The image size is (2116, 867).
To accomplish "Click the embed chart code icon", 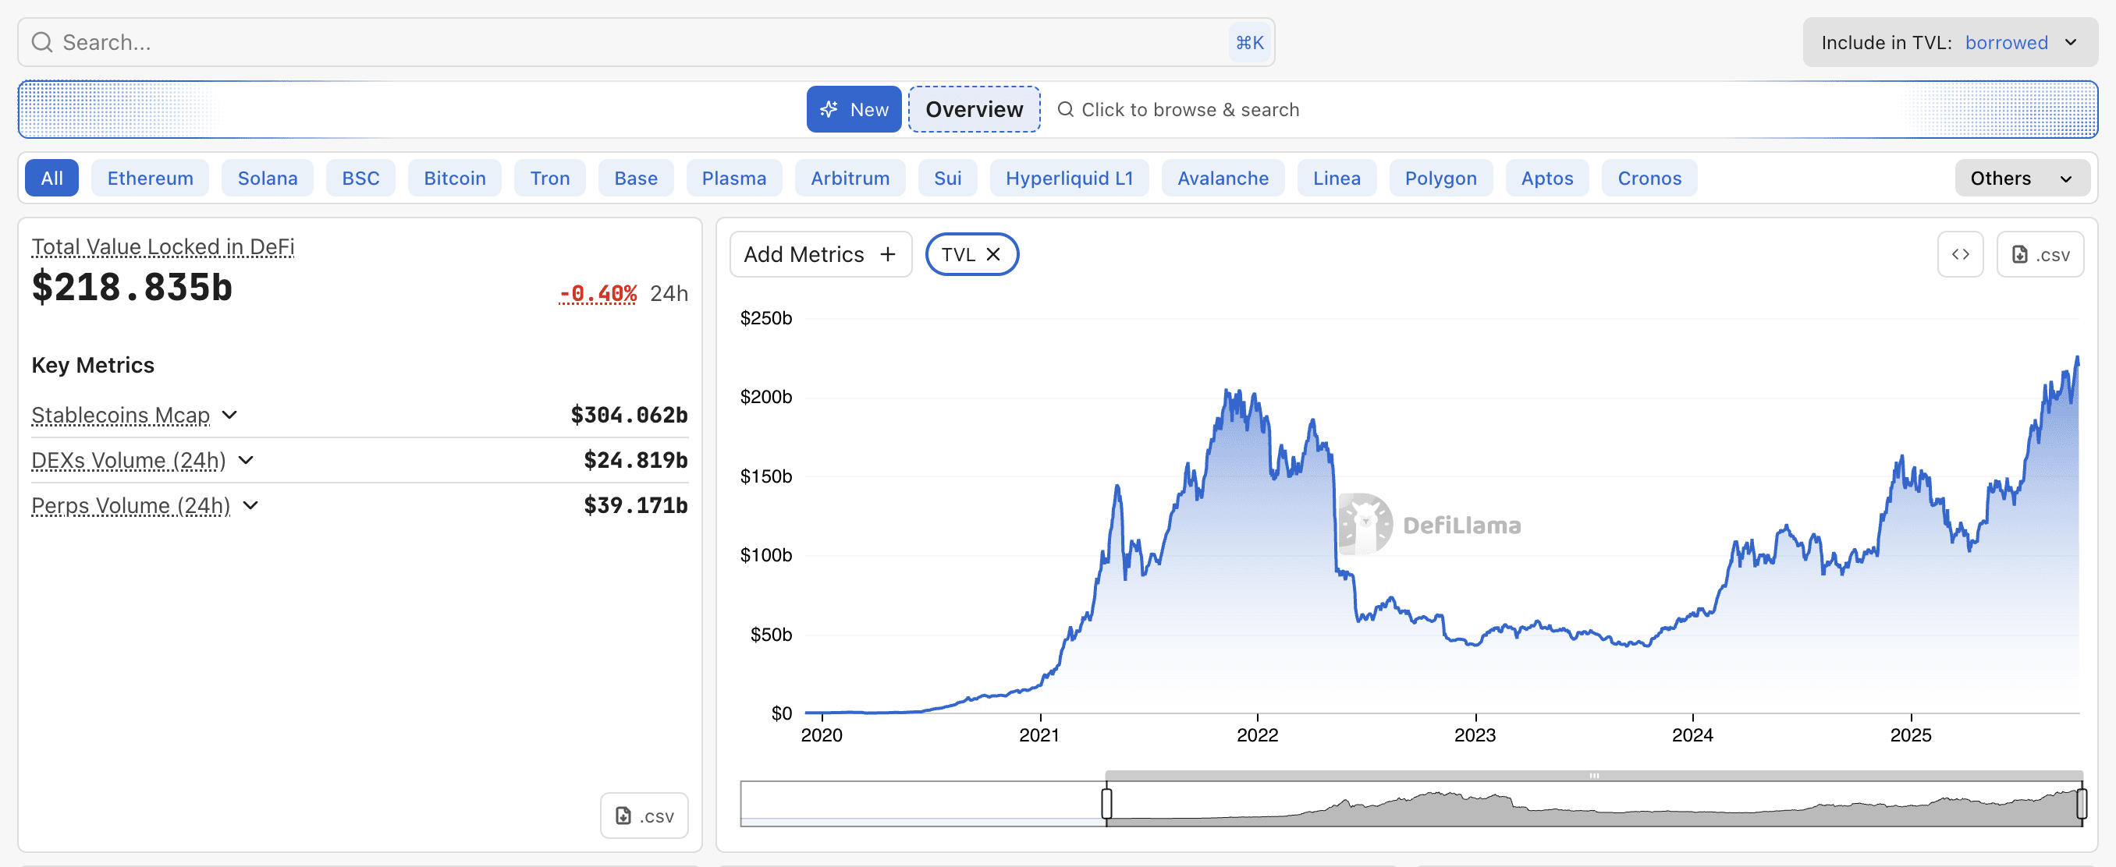I will [x=1960, y=254].
